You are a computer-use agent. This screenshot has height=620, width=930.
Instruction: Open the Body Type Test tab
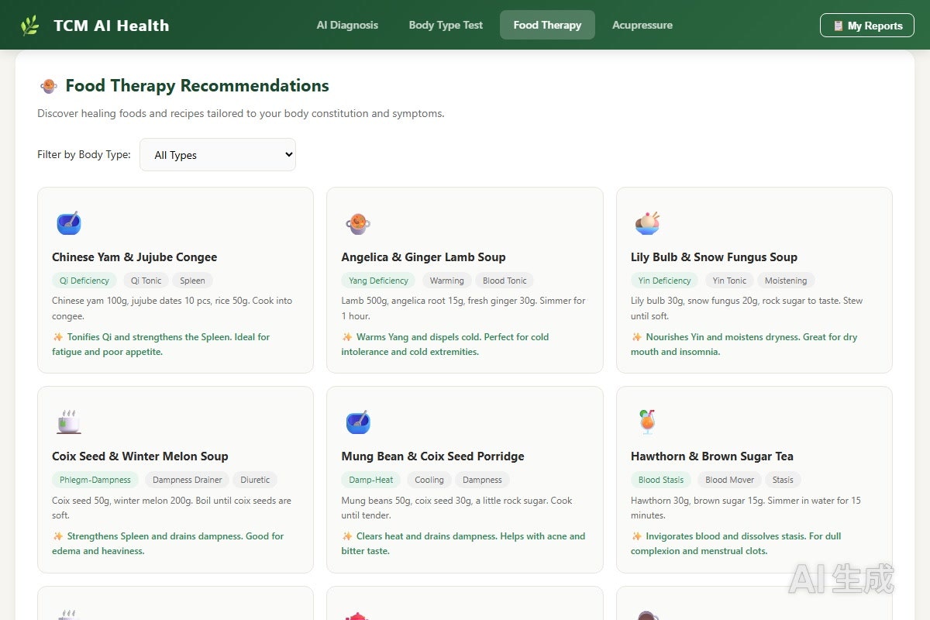[x=446, y=25]
